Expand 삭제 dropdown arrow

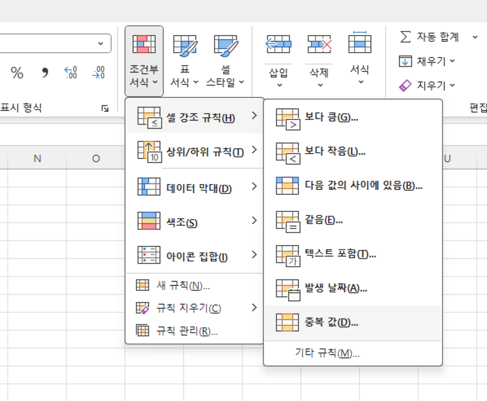pyautogui.click(x=320, y=85)
